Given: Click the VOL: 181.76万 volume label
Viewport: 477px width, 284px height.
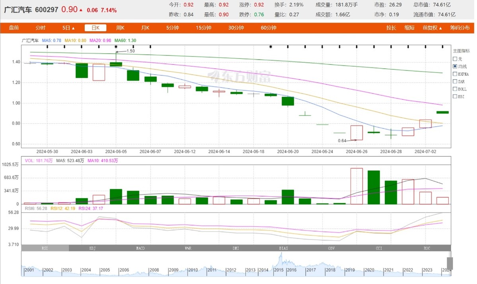Looking at the screenshot, I should [x=39, y=160].
